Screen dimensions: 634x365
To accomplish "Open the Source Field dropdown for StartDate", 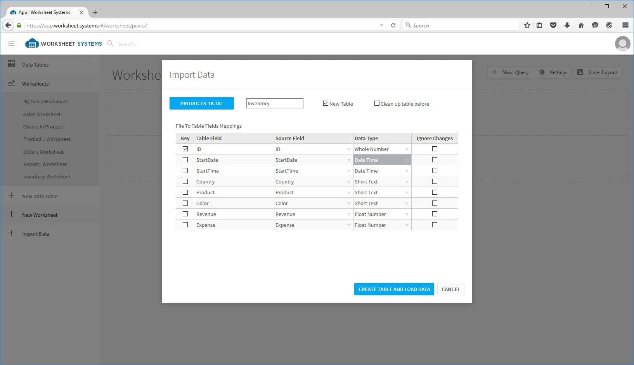I will coord(348,160).
